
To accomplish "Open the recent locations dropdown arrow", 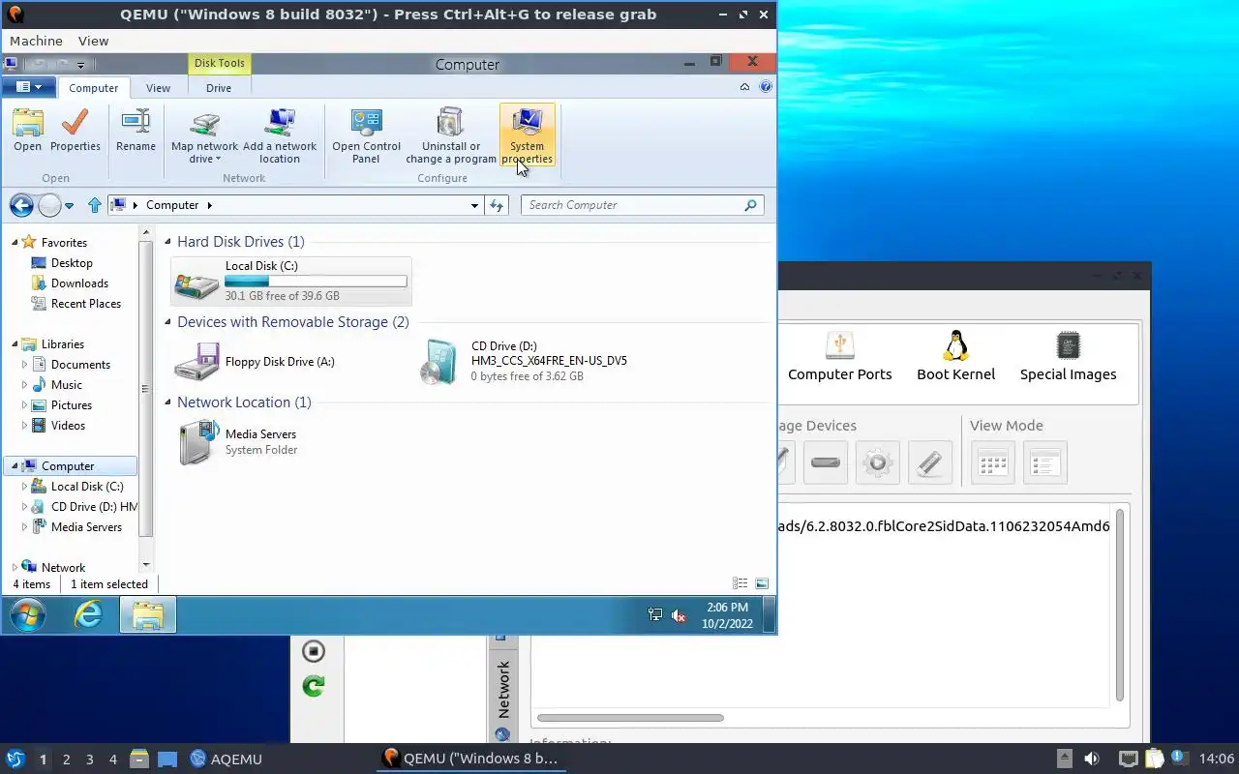I will tap(69, 205).
